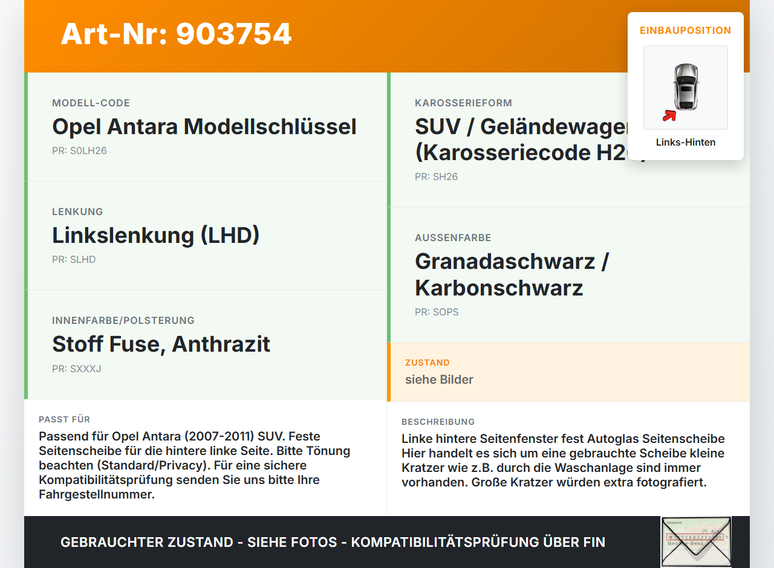Click the "AUSSENFARBE" label
This screenshot has width=774, height=568.
453,237
